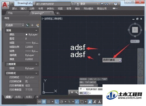146x106 pixels.
Task: Expand the help dropdown arrow
Action: click(119, 4)
